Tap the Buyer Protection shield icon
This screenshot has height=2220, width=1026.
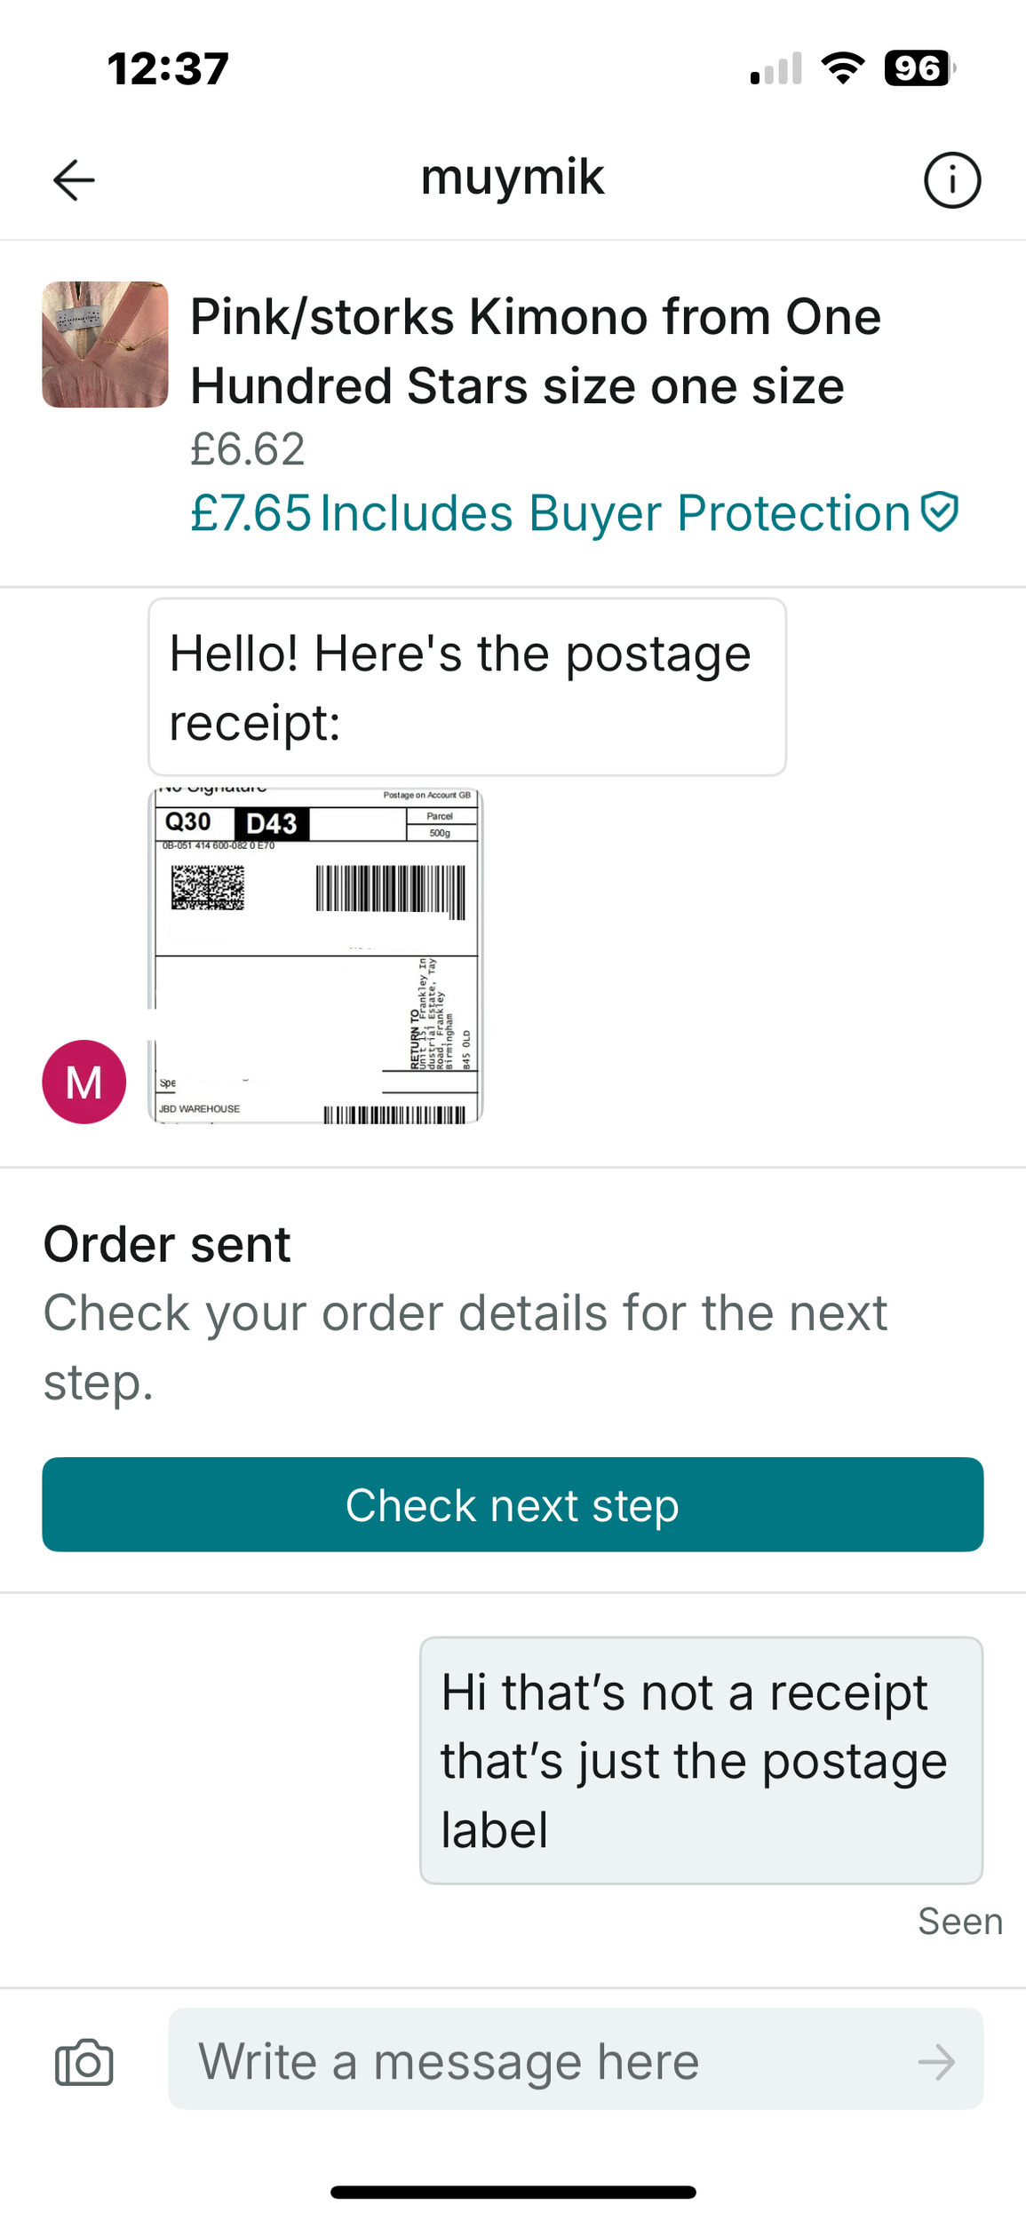pyautogui.click(x=940, y=512)
